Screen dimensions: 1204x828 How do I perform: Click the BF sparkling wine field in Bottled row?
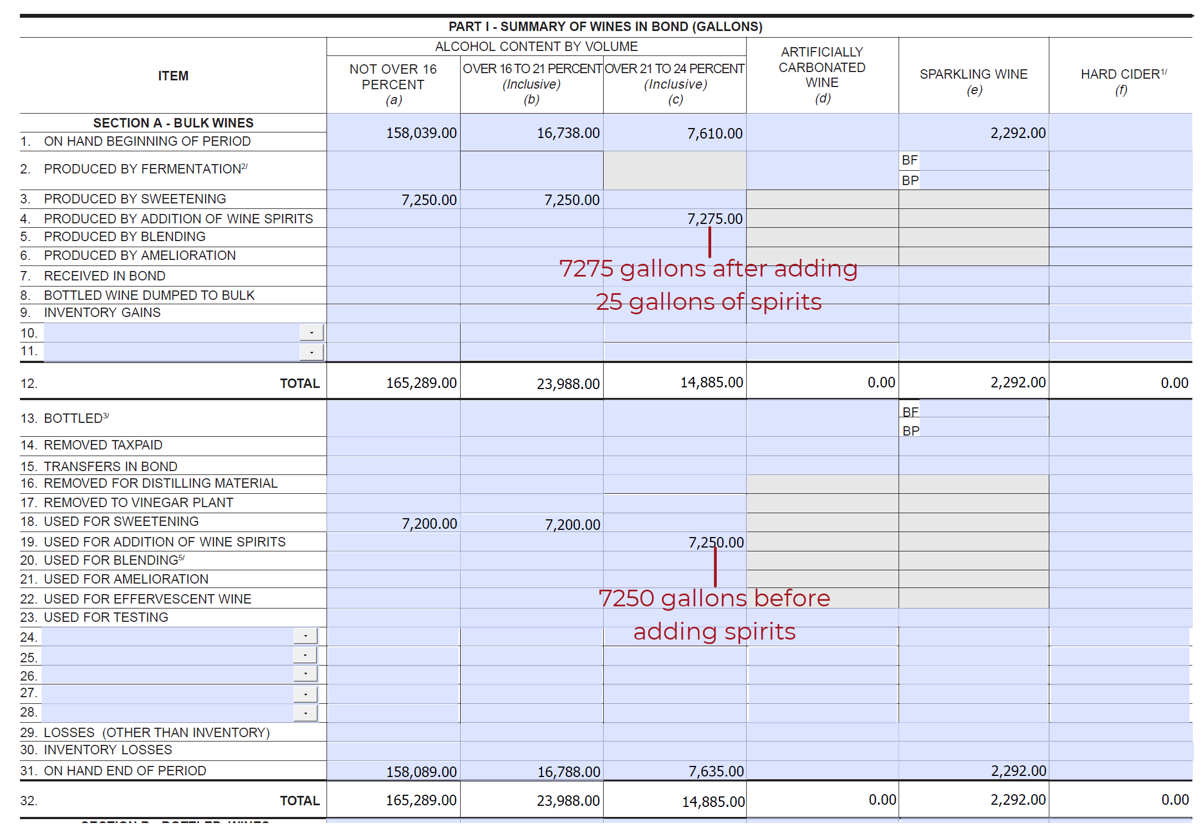[x=984, y=409]
